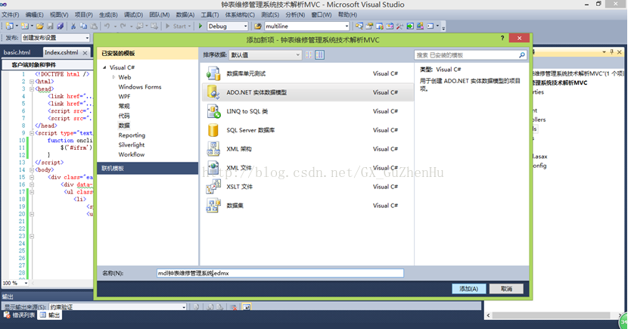Select the 数据库单元测试 template

308,73
